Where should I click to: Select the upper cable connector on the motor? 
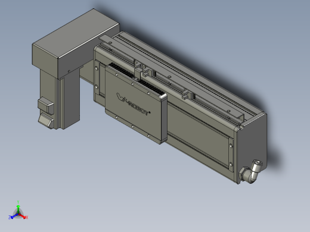point(46,105)
